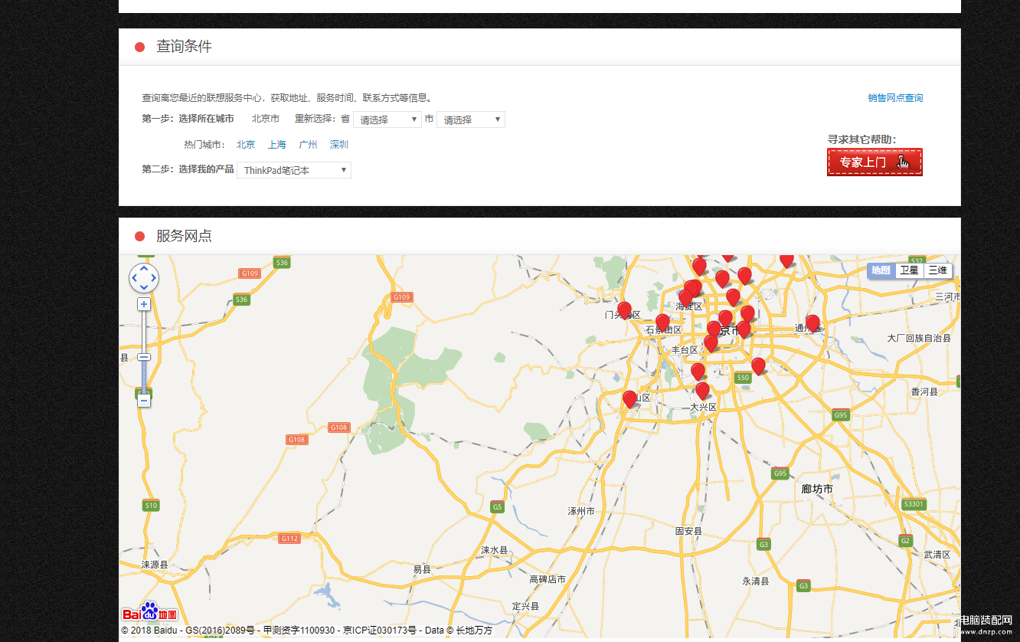Click the S3301 highway shield
The width and height of the screenshot is (1020, 642).
(x=914, y=504)
